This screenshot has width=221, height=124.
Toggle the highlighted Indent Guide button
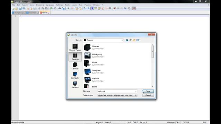[92, 8]
